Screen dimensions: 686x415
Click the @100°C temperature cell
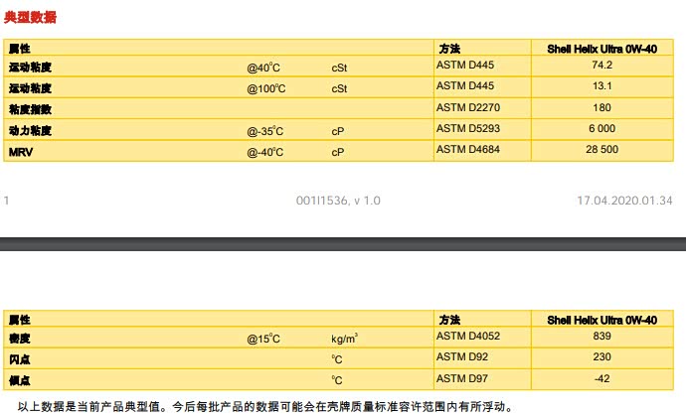point(266,88)
